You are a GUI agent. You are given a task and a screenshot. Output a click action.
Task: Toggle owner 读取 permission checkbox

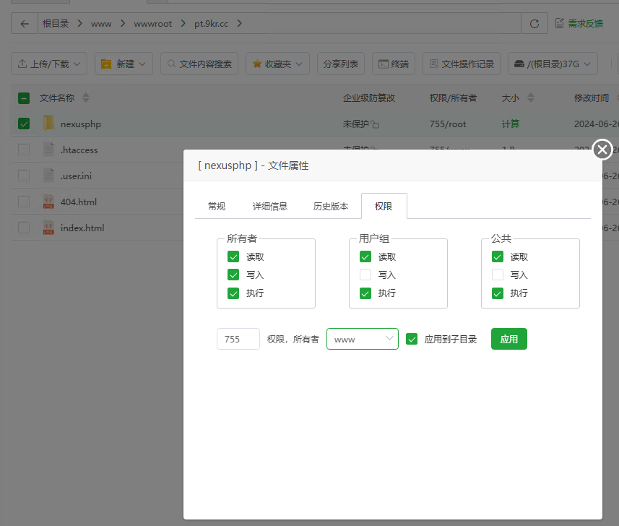233,256
